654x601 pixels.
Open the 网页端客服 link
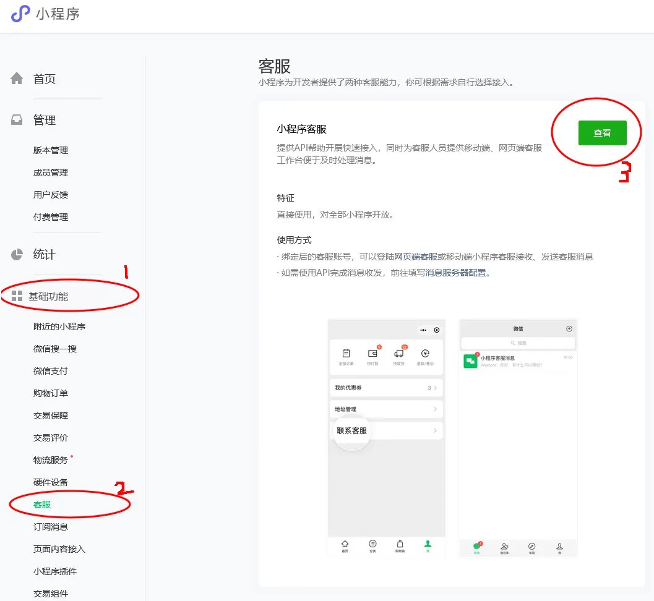point(416,257)
